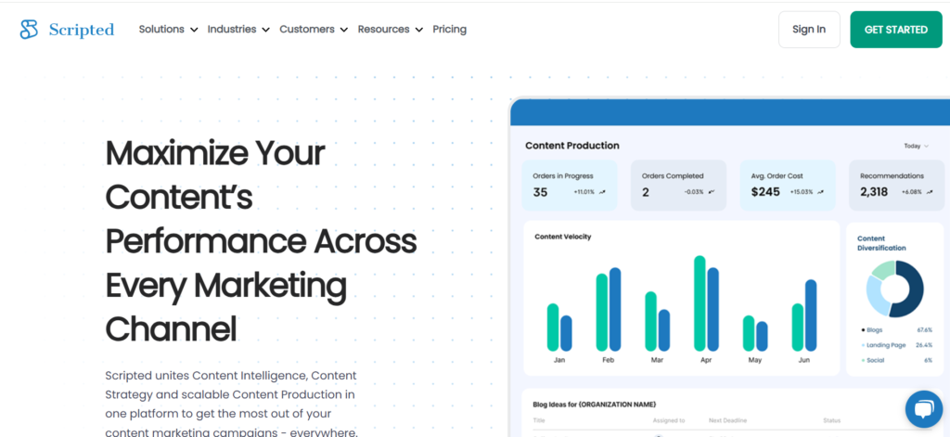Click the Content Diversification donut chart

tap(894, 289)
